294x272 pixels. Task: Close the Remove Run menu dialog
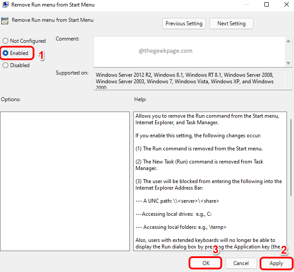coord(286,5)
